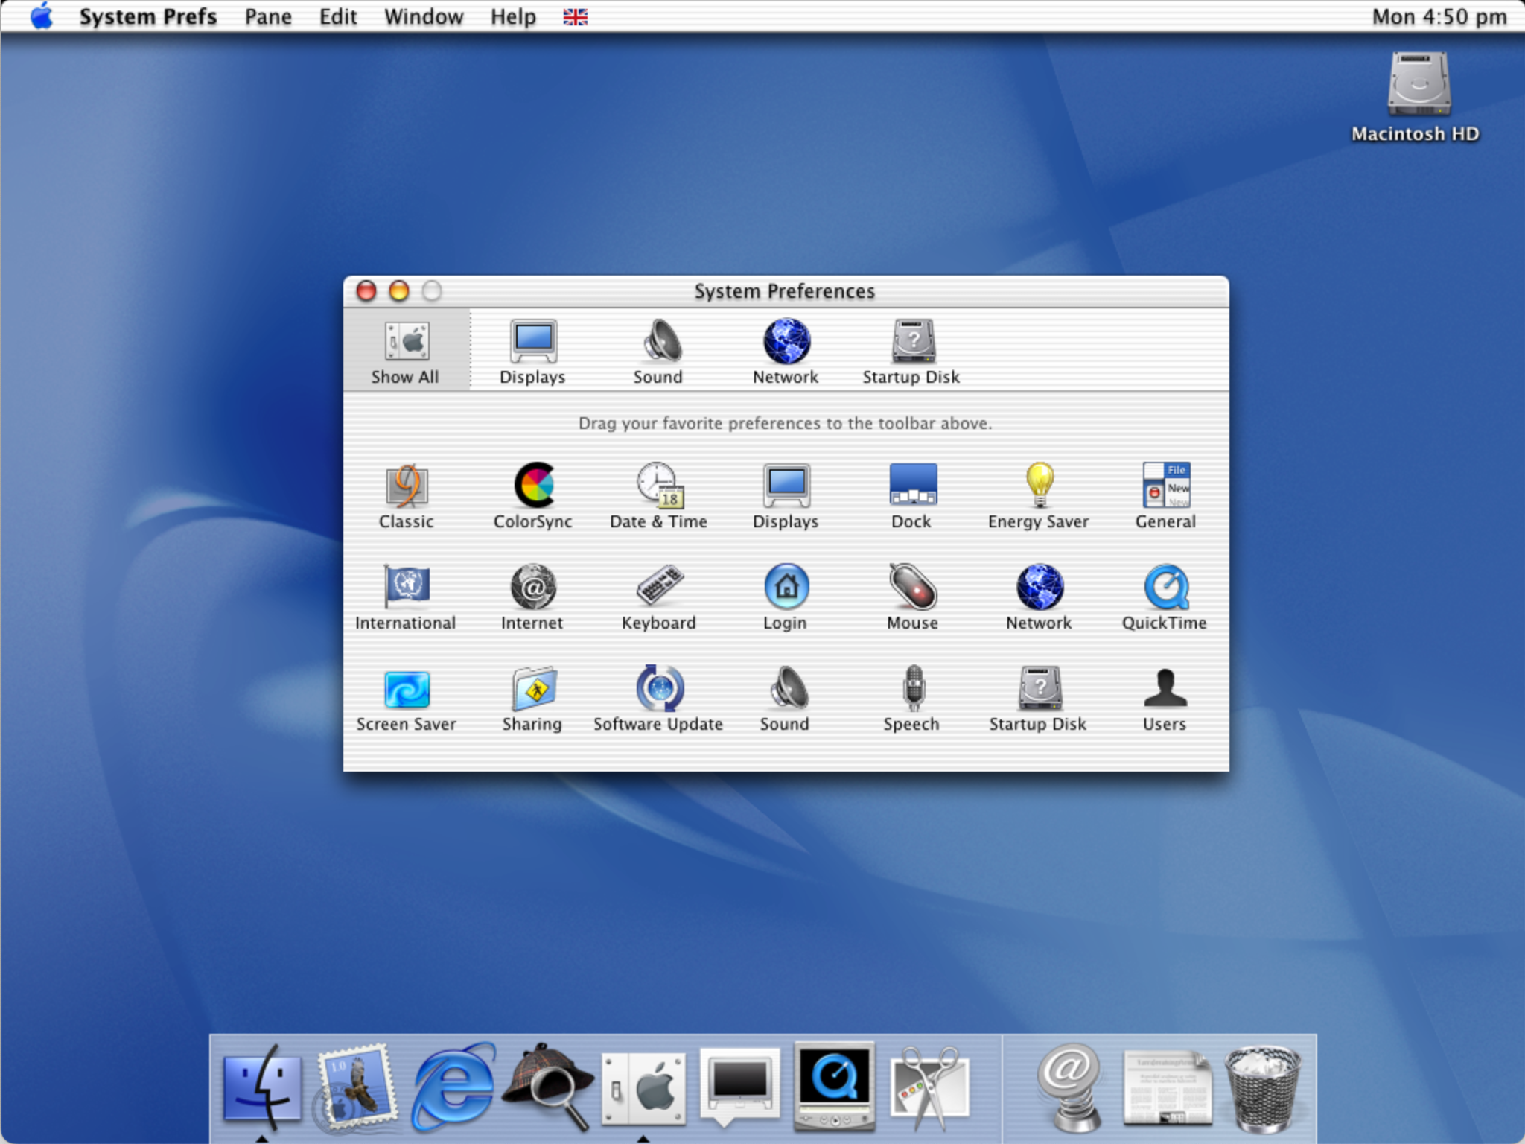Open the Speech preference pane
Image resolution: width=1525 pixels, height=1144 pixels.
pos(912,699)
